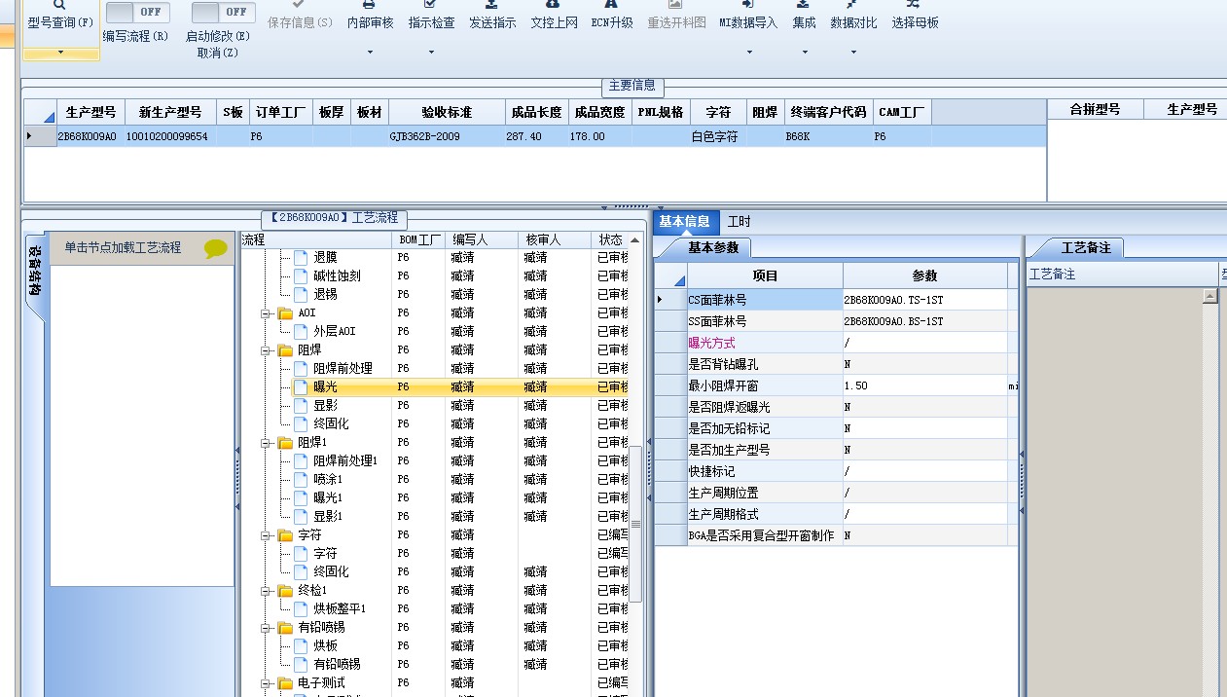The height and width of the screenshot is (697, 1227).
Task: Toggle the 启动修改(E) OFF switch
Action: 223,12
